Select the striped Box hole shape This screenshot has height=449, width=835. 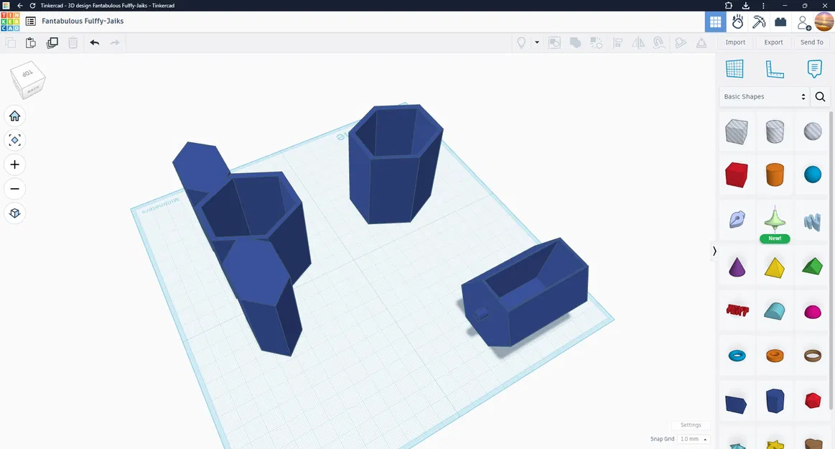point(737,131)
